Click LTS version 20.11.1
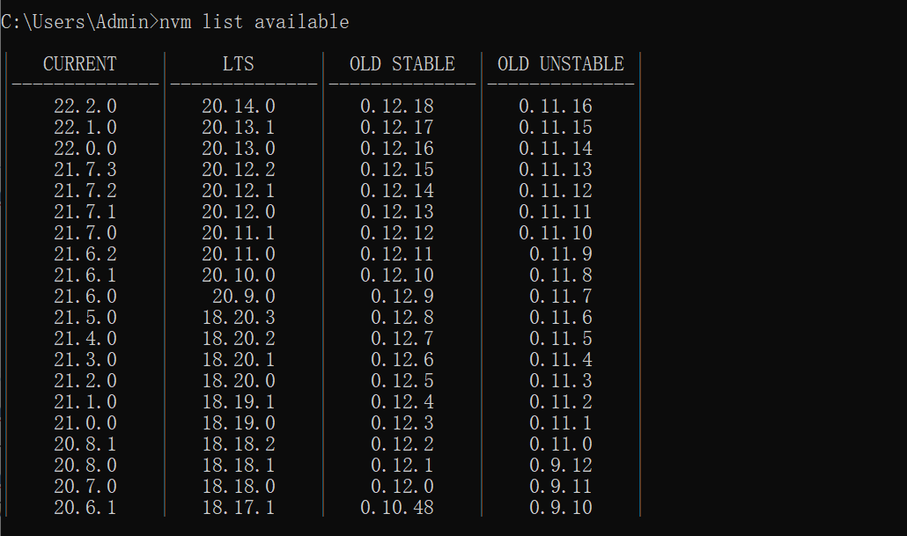 pos(239,233)
